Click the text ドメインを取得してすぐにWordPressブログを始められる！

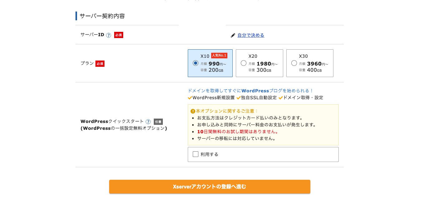click(x=250, y=91)
